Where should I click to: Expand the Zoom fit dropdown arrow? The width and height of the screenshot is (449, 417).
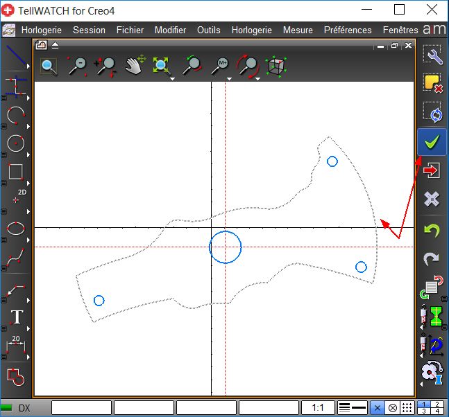click(172, 78)
